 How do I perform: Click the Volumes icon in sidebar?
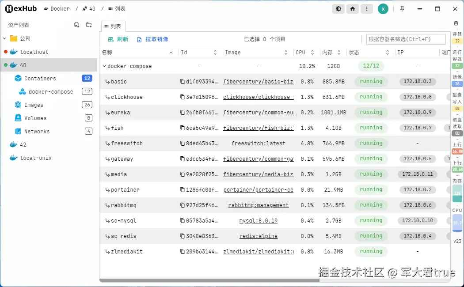[18, 118]
